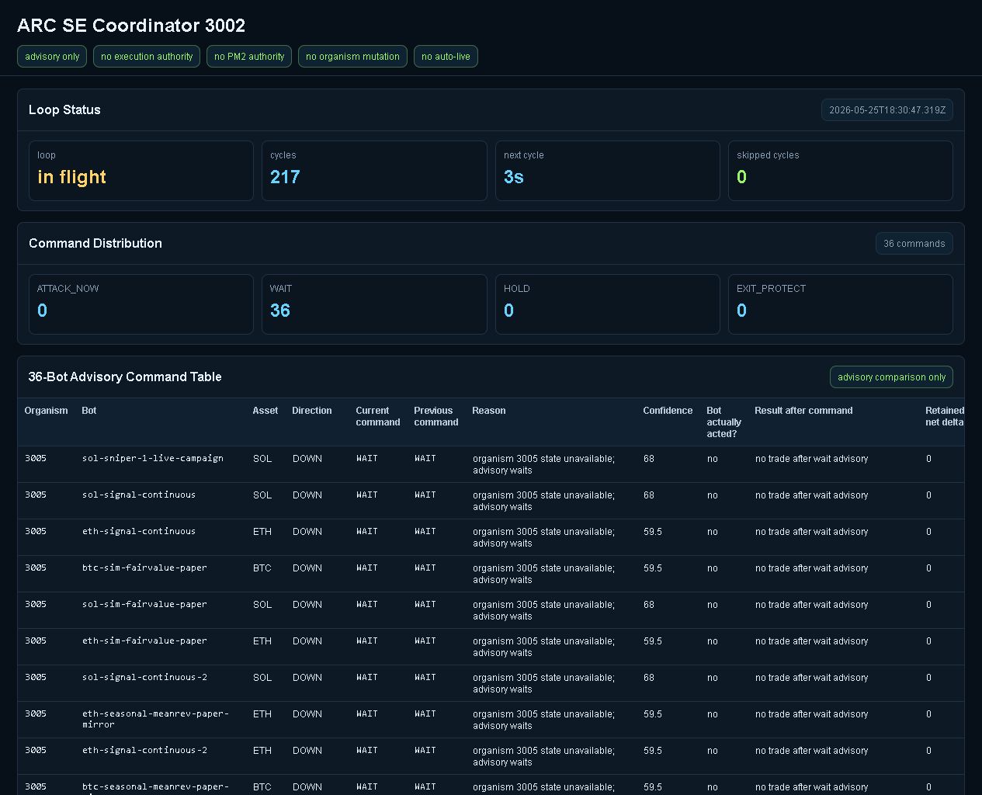Click the cycles value 217
This screenshot has height=795, width=982.
285,177
